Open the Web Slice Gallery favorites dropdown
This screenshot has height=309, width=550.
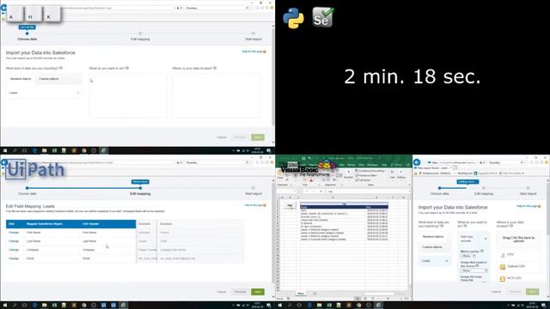pyautogui.click(x=512, y=173)
